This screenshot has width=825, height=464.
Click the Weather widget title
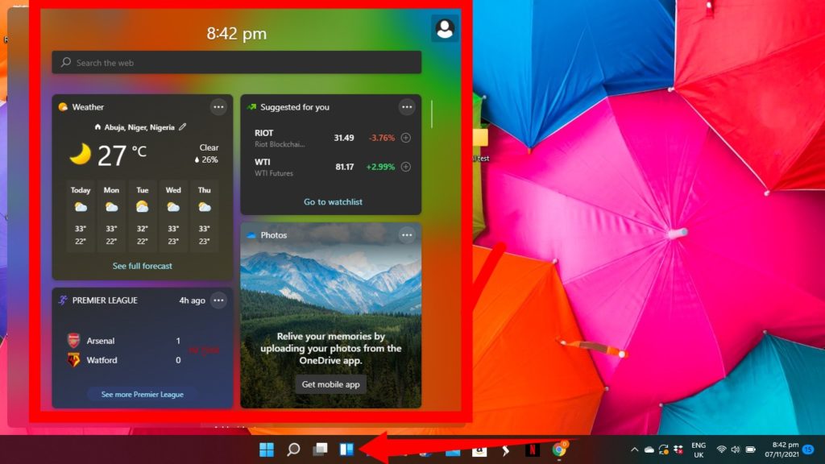tap(87, 107)
